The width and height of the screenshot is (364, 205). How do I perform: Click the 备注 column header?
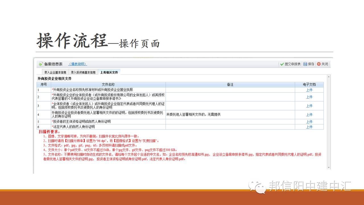(x=230, y=85)
